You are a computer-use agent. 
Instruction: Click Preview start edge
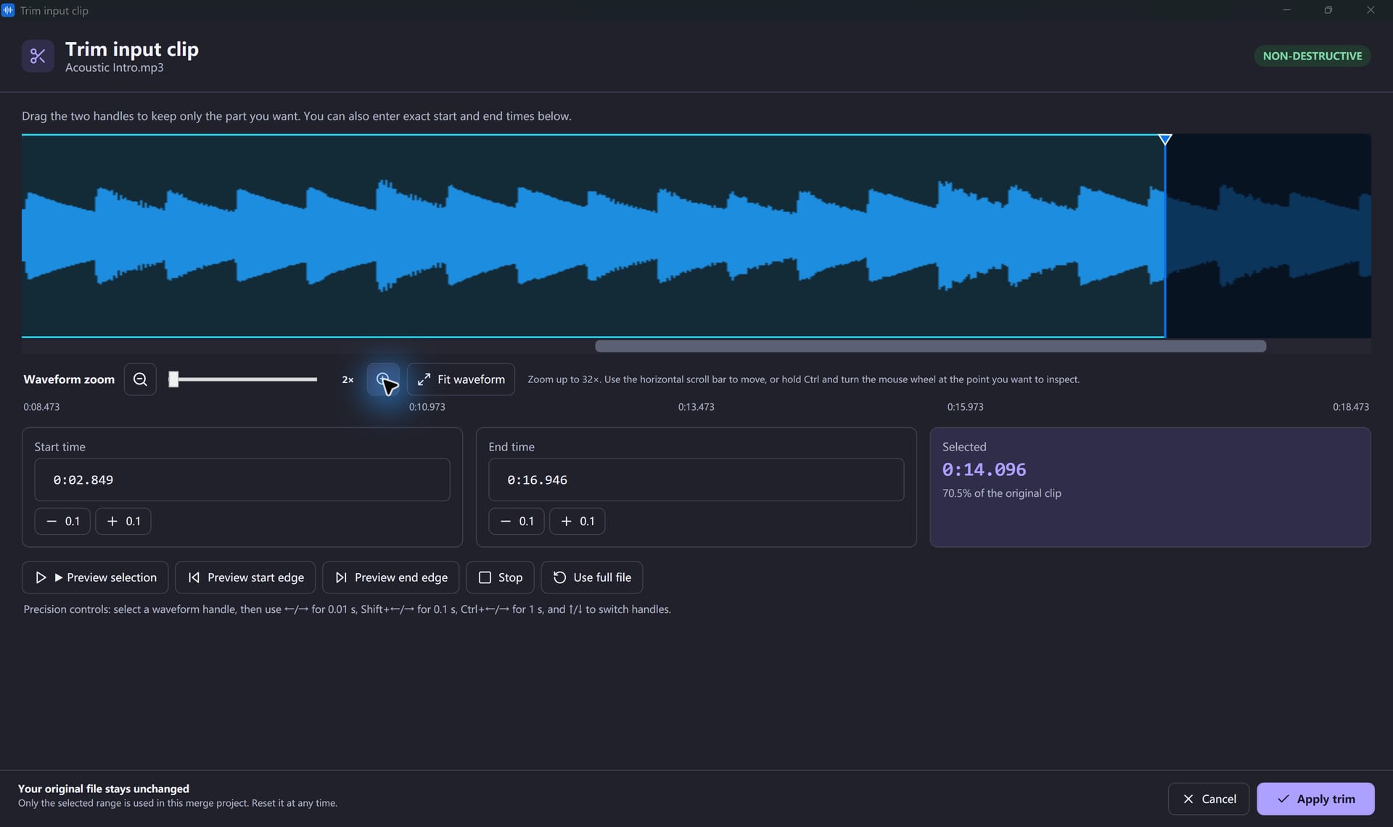tap(245, 577)
